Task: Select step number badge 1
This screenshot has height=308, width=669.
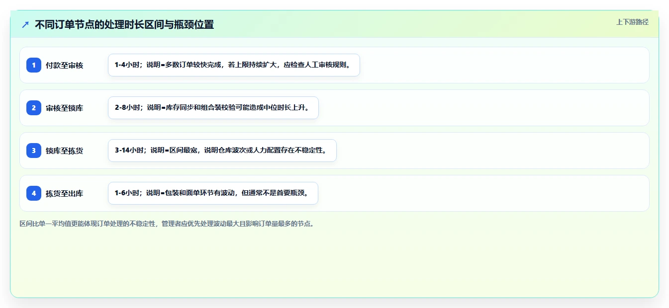Action: [34, 65]
